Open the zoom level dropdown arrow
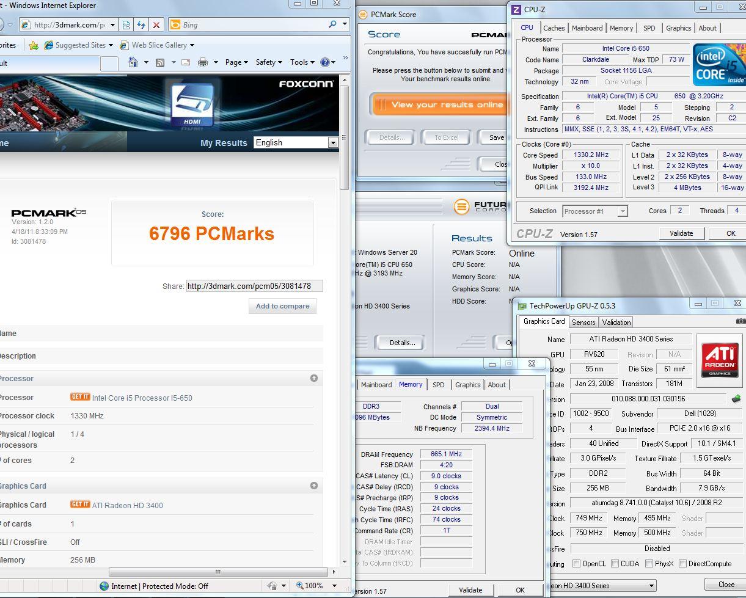The width and height of the screenshot is (746, 598). tap(334, 586)
